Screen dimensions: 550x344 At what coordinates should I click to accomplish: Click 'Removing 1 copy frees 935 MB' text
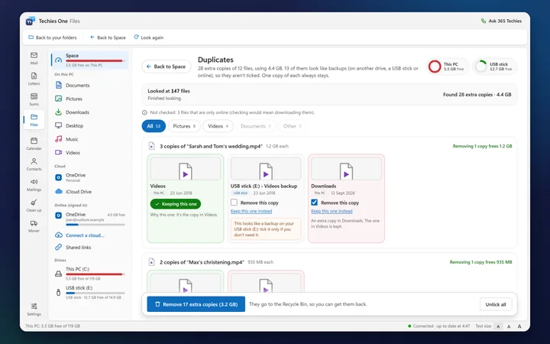(x=480, y=262)
